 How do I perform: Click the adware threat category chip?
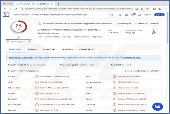[x=83, y=65]
